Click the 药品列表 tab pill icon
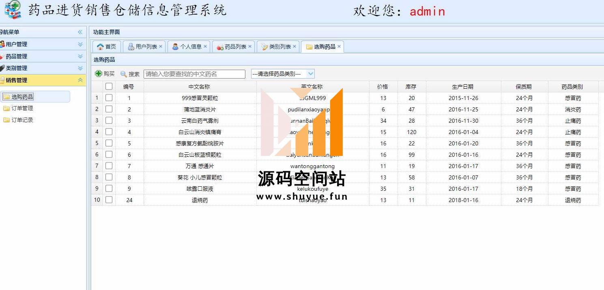Image resolution: width=604 pixels, height=290 pixels. tap(220, 47)
